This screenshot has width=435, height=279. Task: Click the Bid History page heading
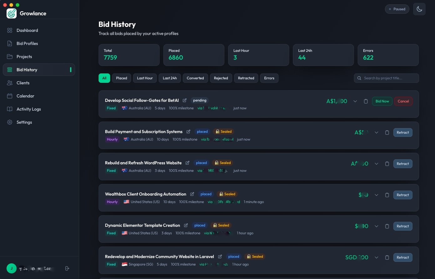117,24
